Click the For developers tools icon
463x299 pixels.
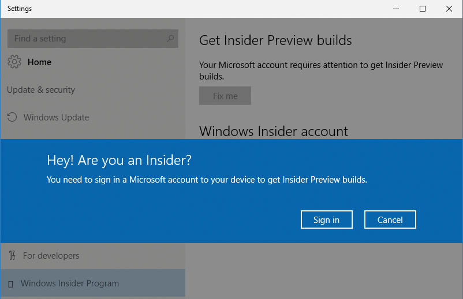12,255
